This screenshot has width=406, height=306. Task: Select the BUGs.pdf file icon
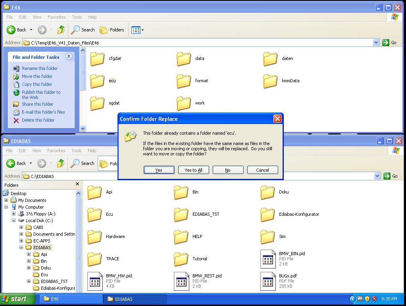tap(268, 281)
